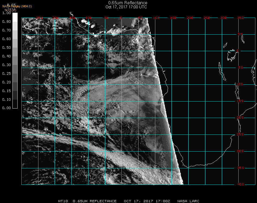Click the Lake Victoria outline on the map
The height and width of the screenshot is (203, 257).
[x=231, y=56]
